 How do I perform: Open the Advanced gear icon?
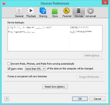click(90, 11)
